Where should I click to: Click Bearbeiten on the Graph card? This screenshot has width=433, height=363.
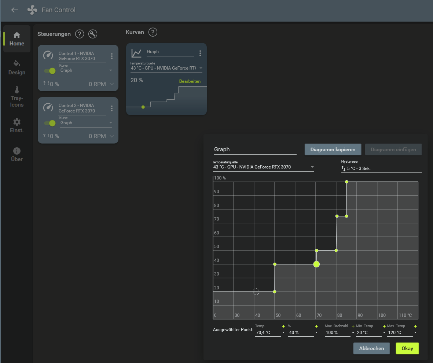[x=190, y=81]
